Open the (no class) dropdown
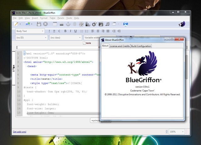 (66, 37)
